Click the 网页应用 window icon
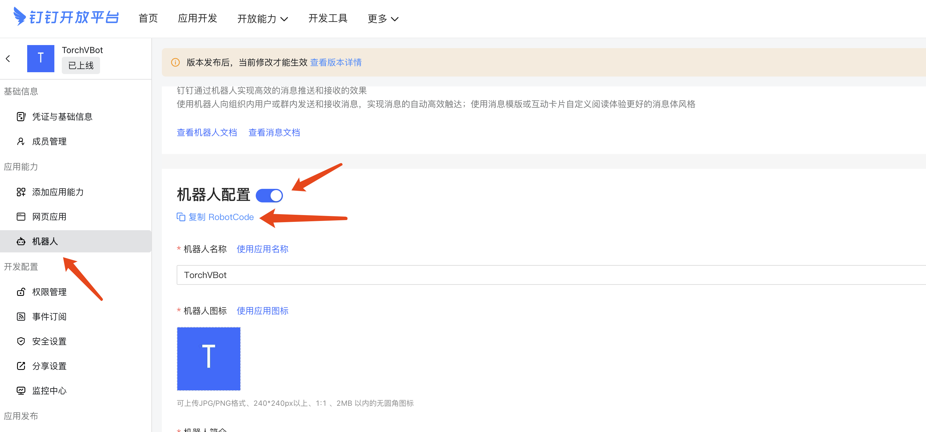 tap(21, 217)
